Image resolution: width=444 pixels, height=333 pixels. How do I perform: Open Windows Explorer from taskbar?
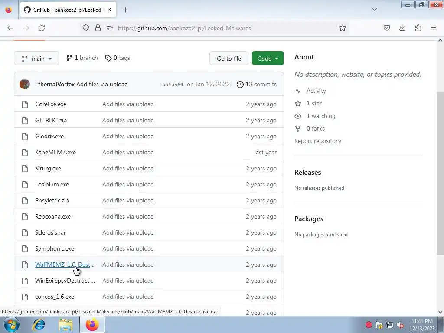(x=66, y=324)
